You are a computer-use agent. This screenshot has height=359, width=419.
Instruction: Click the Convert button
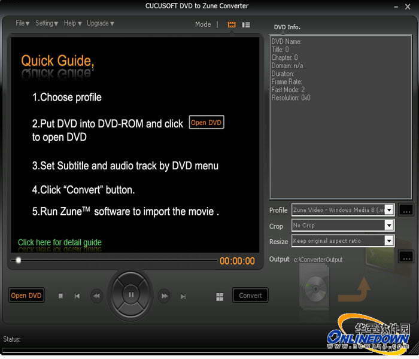[x=250, y=295]
